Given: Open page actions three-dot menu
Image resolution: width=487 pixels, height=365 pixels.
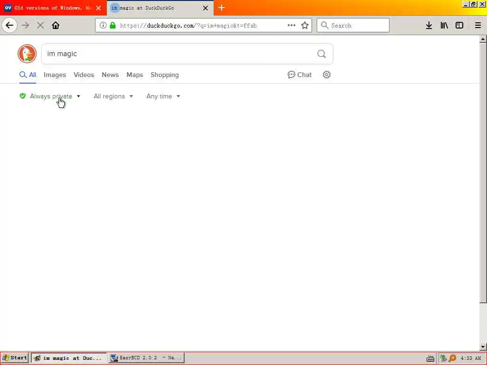Looking at the screenshot, I should pyautogui.click(x=292, y=26).
